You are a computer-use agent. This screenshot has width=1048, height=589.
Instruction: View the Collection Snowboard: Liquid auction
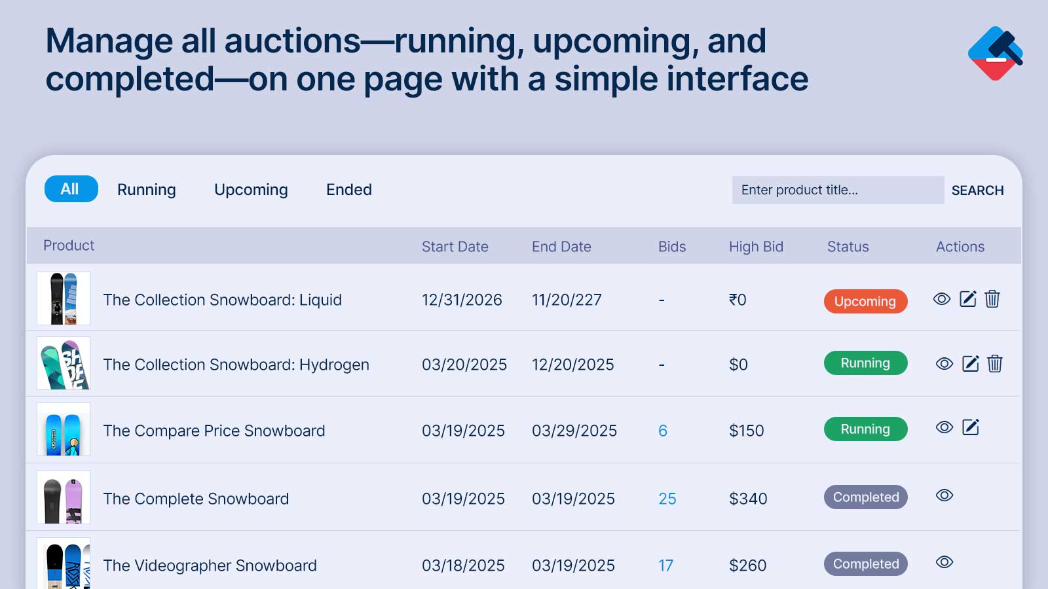(942, 299)
